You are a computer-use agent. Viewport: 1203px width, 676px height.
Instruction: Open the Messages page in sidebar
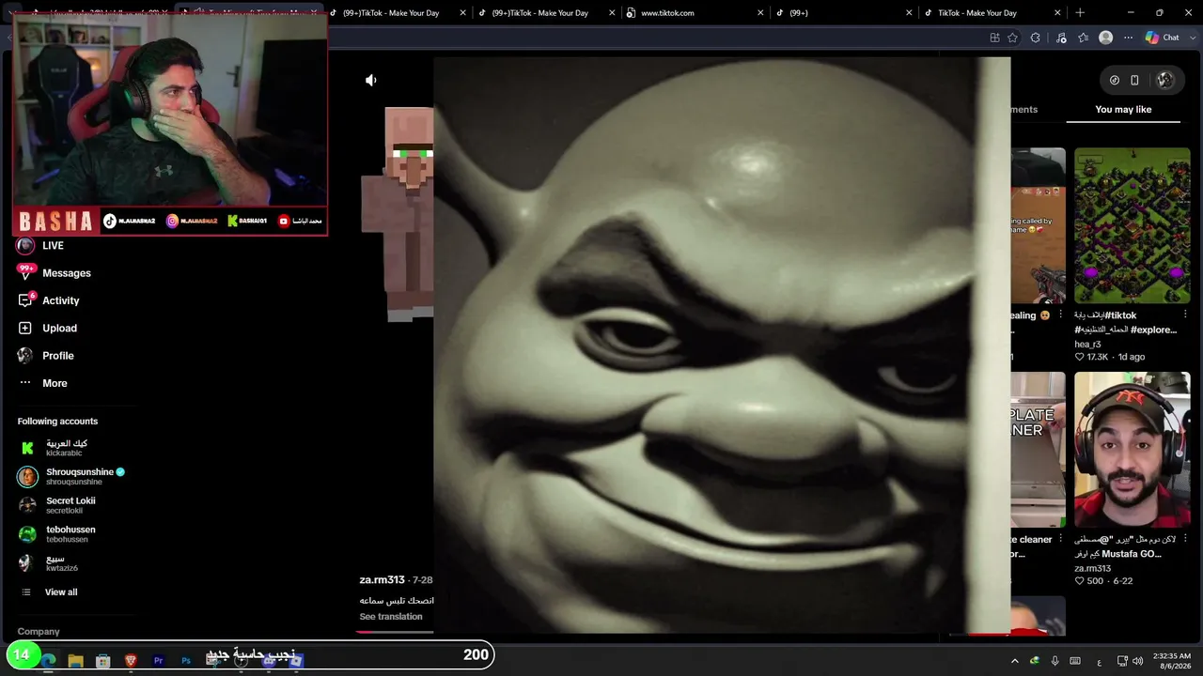pos(55,273)
